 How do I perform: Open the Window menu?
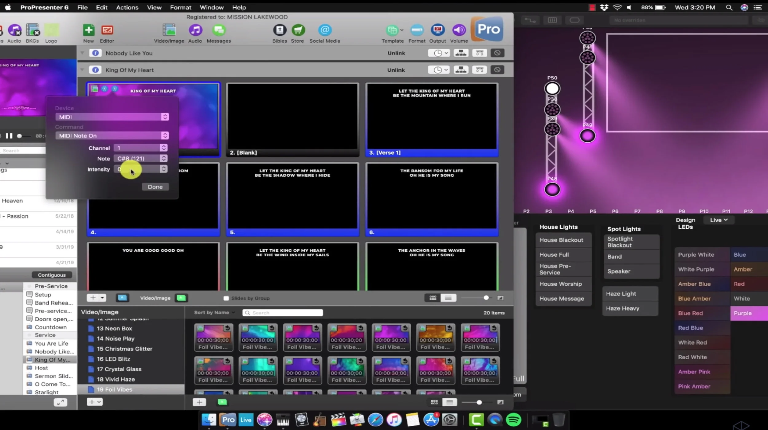click(x=212, y=7)
